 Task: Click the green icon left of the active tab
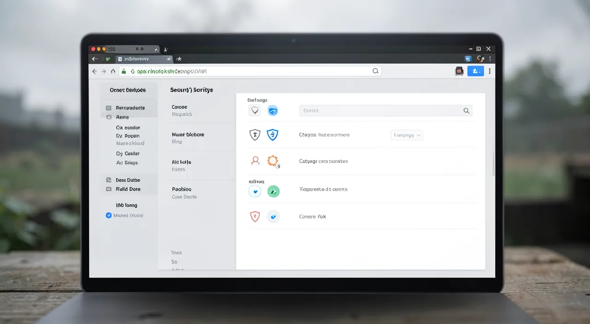pos(108,59)
